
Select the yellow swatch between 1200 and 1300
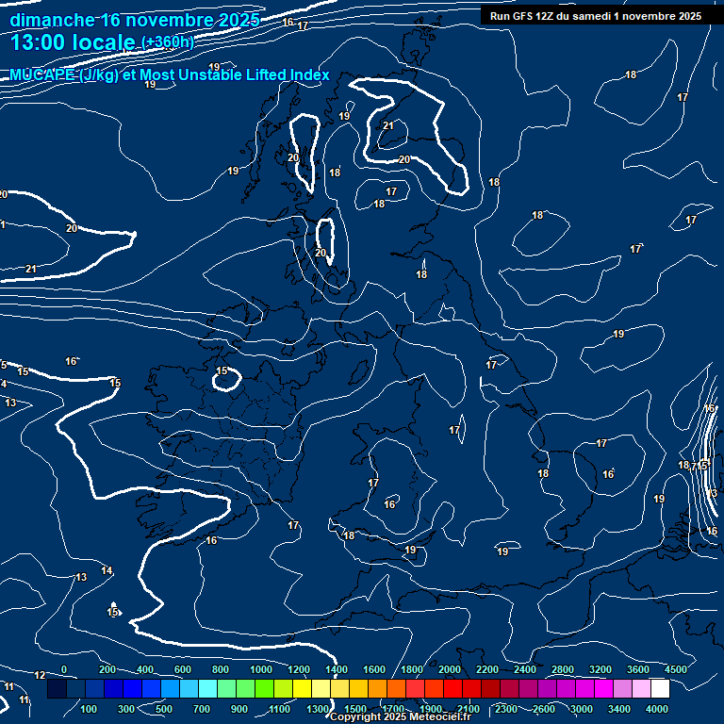coord(303,688)
